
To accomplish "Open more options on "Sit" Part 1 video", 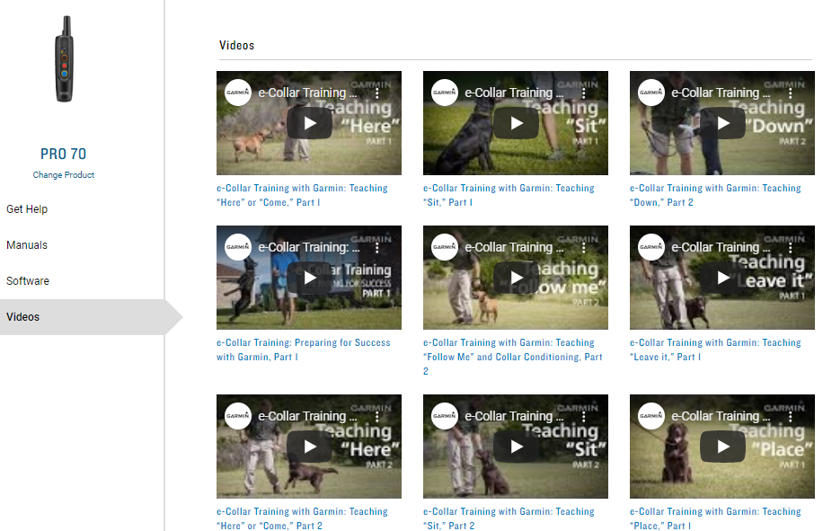I will click(584, 93).
